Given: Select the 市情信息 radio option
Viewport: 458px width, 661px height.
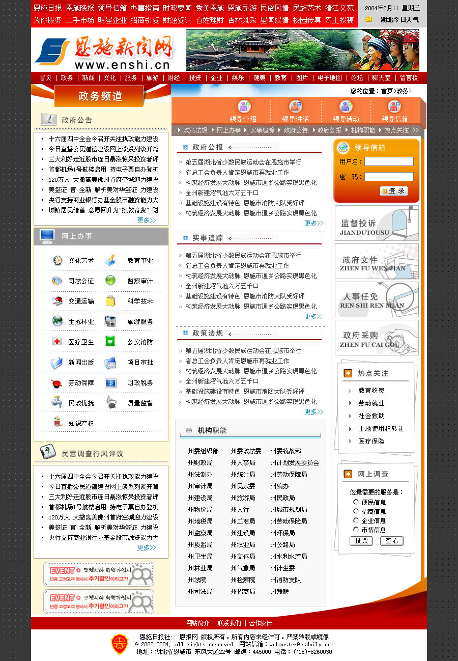Looking at the screenshot, I should (356, 530).
